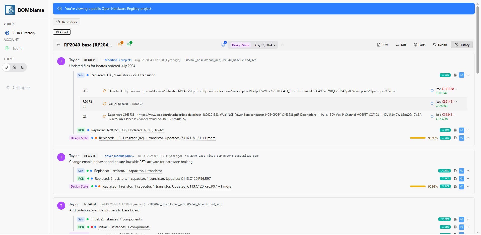Click the back arrow beside RP2040_base title

[x=58, y=45]
